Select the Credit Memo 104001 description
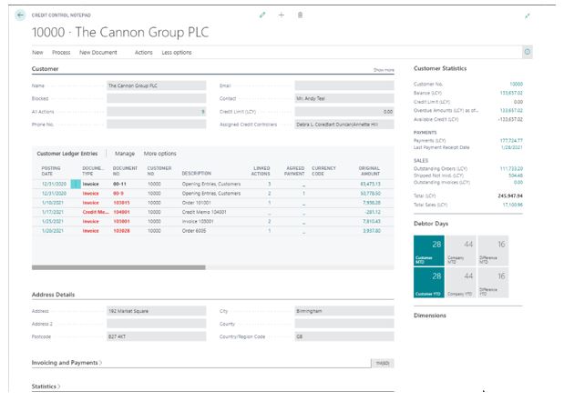 [204, 212]
